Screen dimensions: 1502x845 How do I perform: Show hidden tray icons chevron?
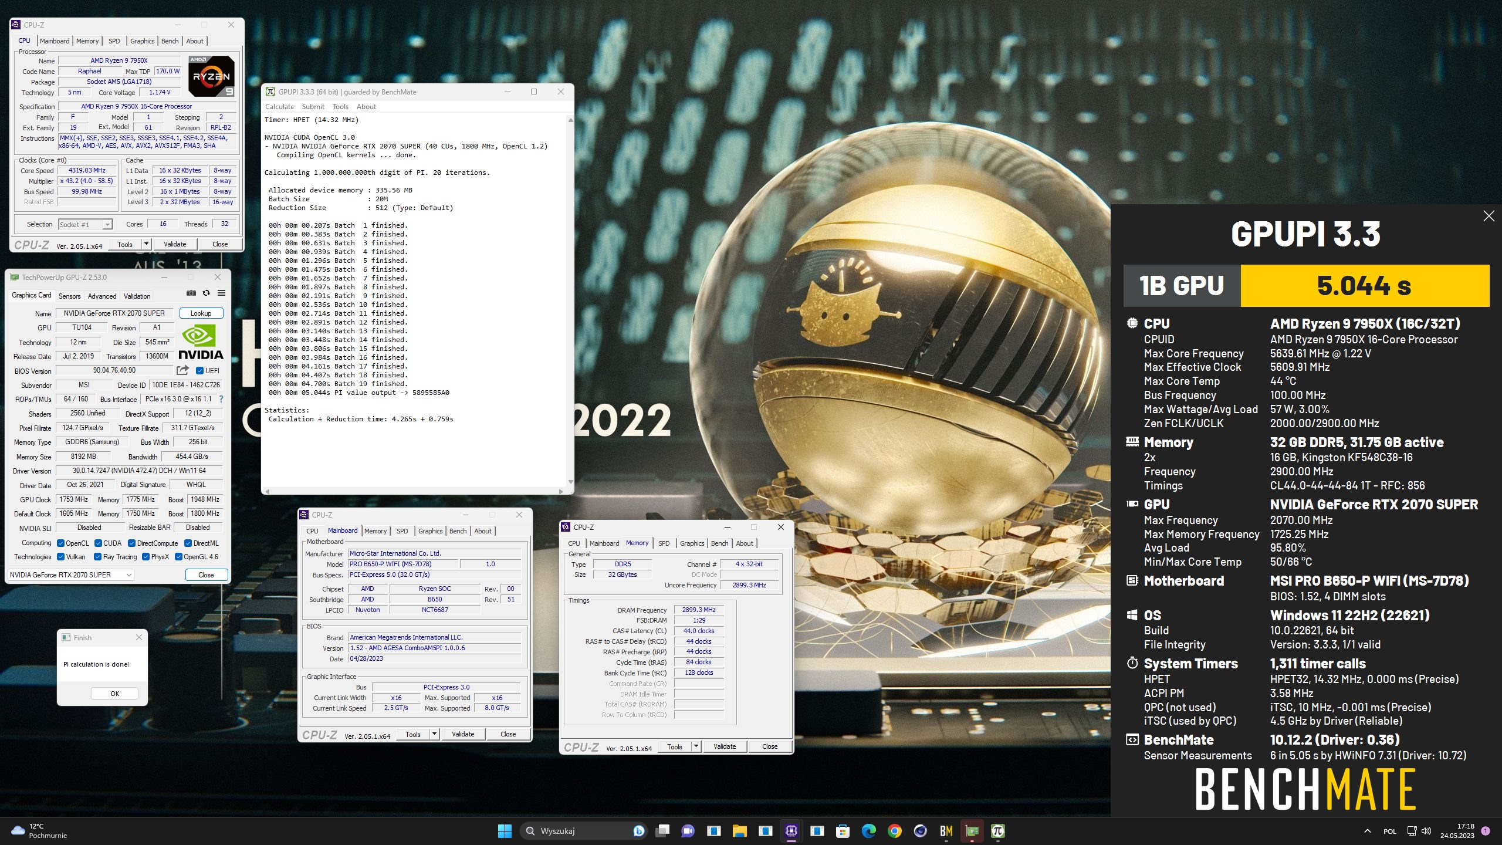[1367, 831]
